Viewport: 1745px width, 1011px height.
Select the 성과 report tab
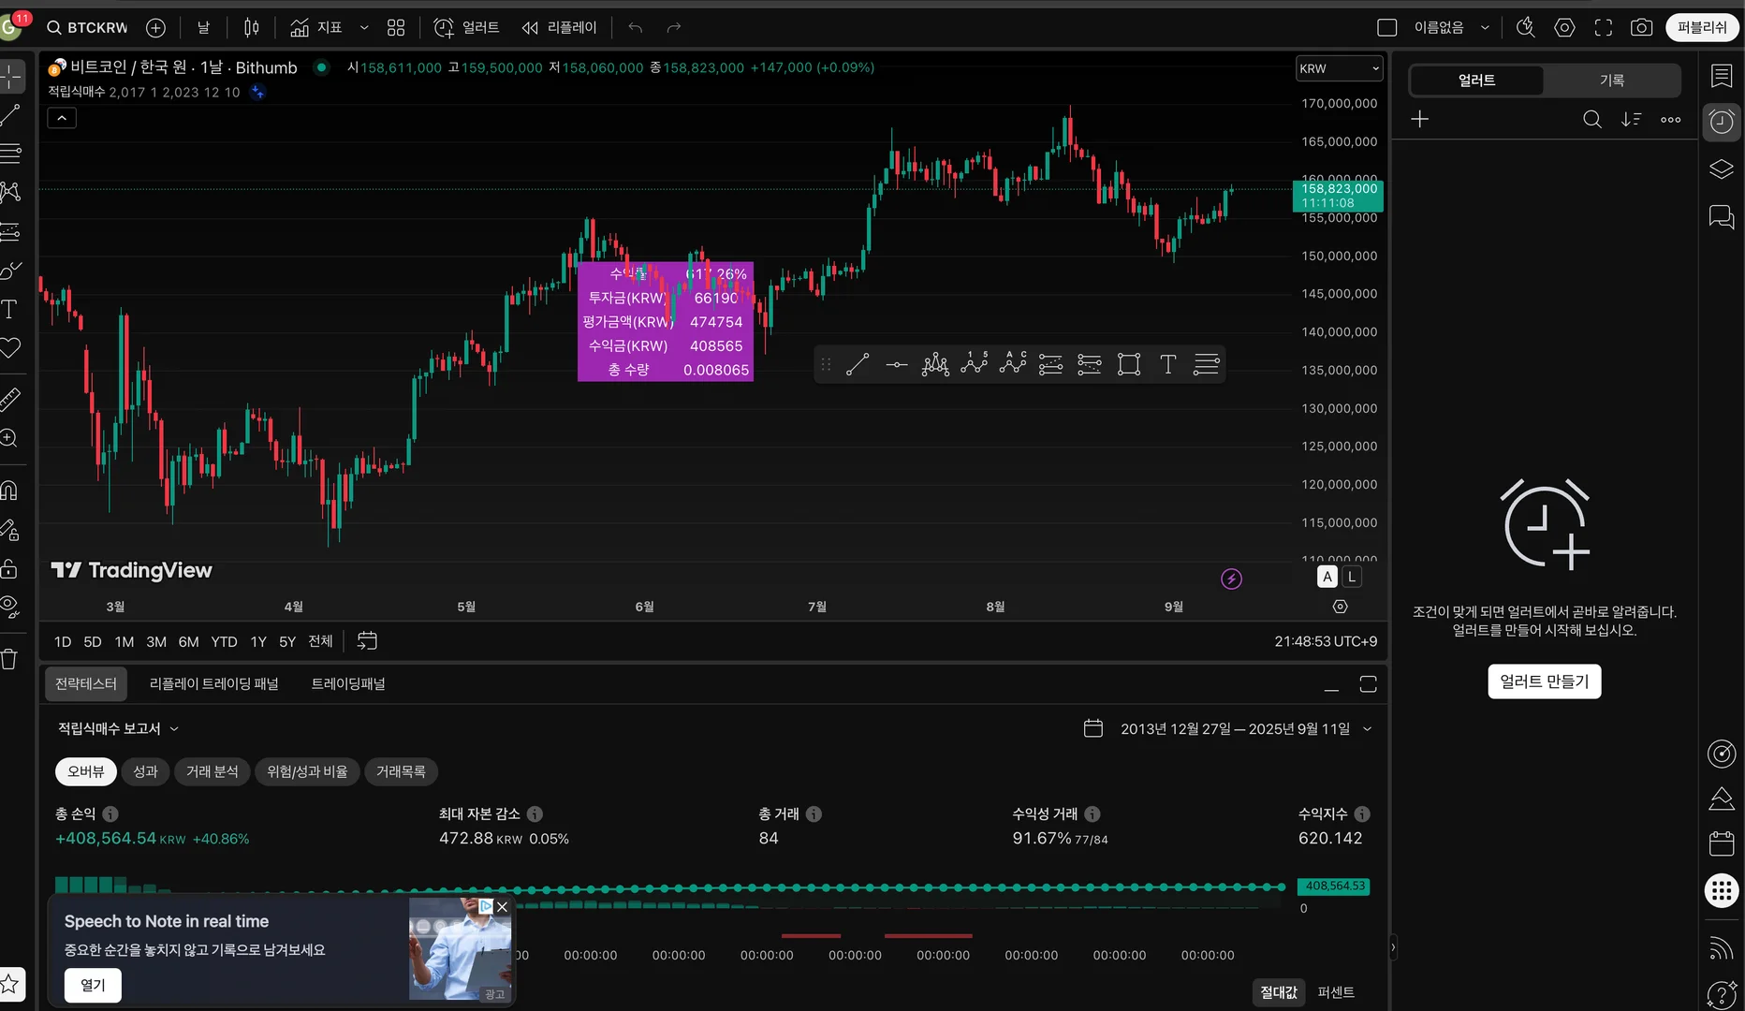pos(145,771)
